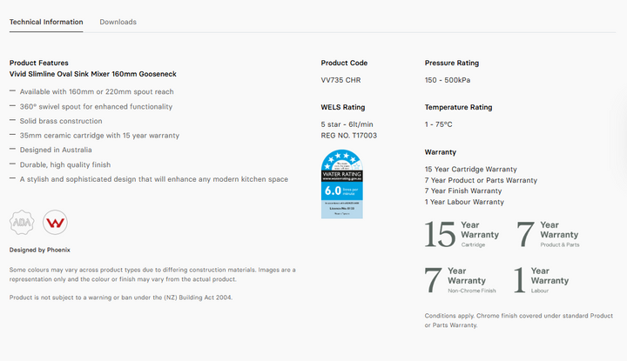The width and height of the screenshot is (627, 361).
Task: Click the product code VV735 CHR
Action: 339,80
